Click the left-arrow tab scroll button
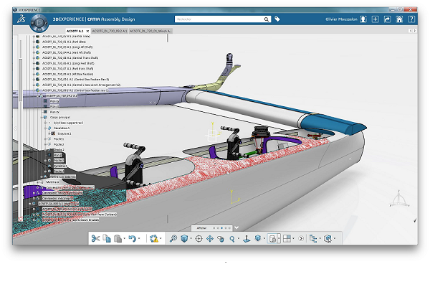This screenshot has height=287, width=430. (411, 31)
